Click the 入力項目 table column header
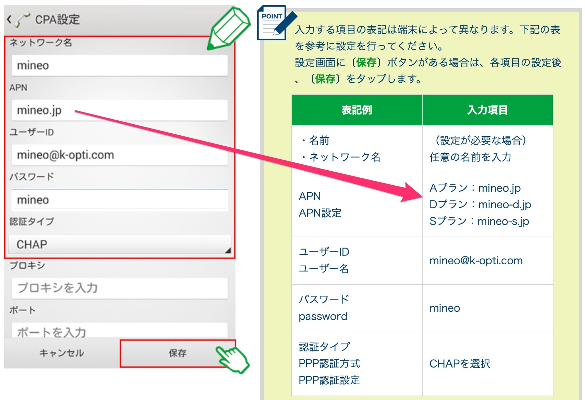The image size is (585, 400). pos(487,110)
